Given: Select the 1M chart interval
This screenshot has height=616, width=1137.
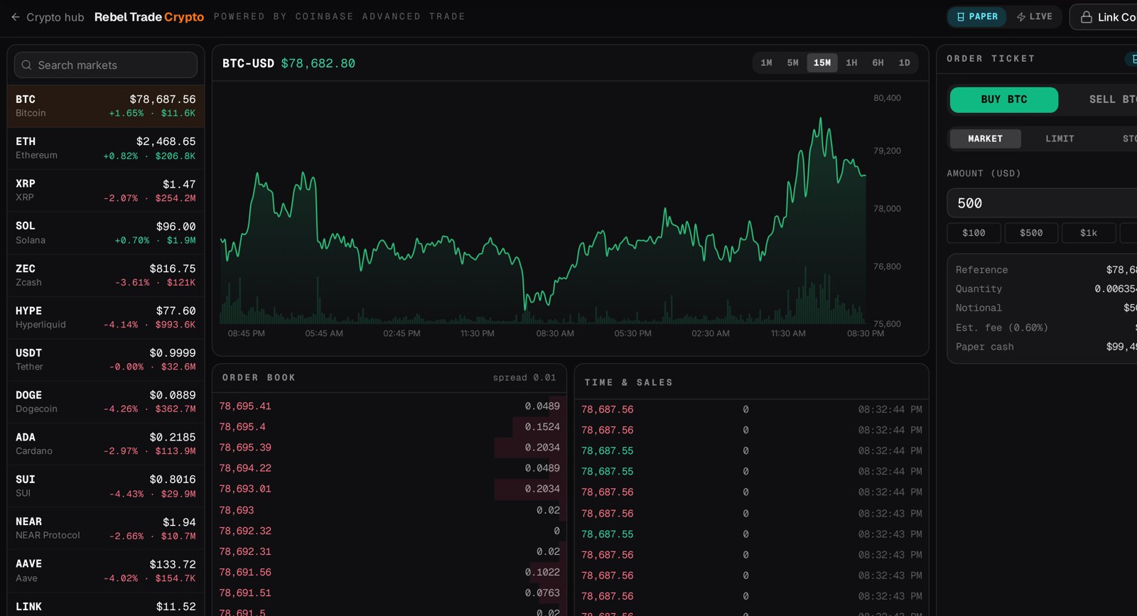Looking at the screenshot, I should coord(766,63).
